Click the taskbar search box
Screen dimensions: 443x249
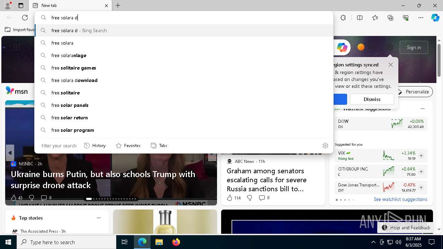click(x=66, y=242)
